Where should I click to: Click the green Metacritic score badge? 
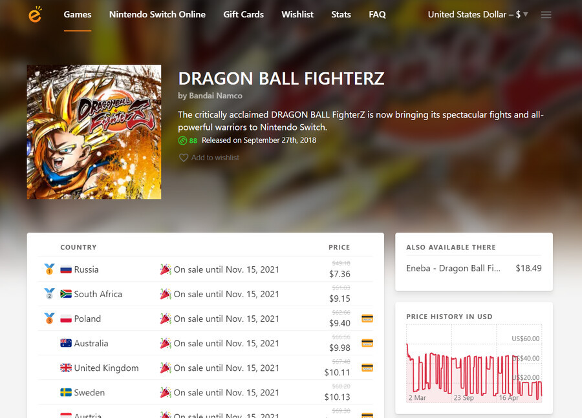click(188, 141)
